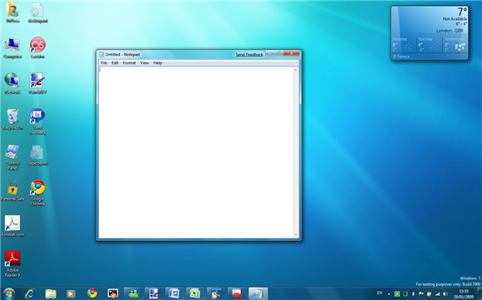
Task: Click the Wednesday forecast in the weather gadget
Action: (455, 45)
